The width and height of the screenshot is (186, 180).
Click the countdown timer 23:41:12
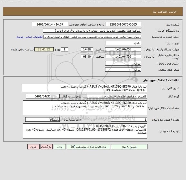pos(44,49)
